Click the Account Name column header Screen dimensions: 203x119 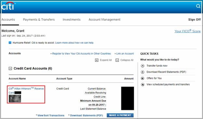pyautogui.click(x=17, y=79)
